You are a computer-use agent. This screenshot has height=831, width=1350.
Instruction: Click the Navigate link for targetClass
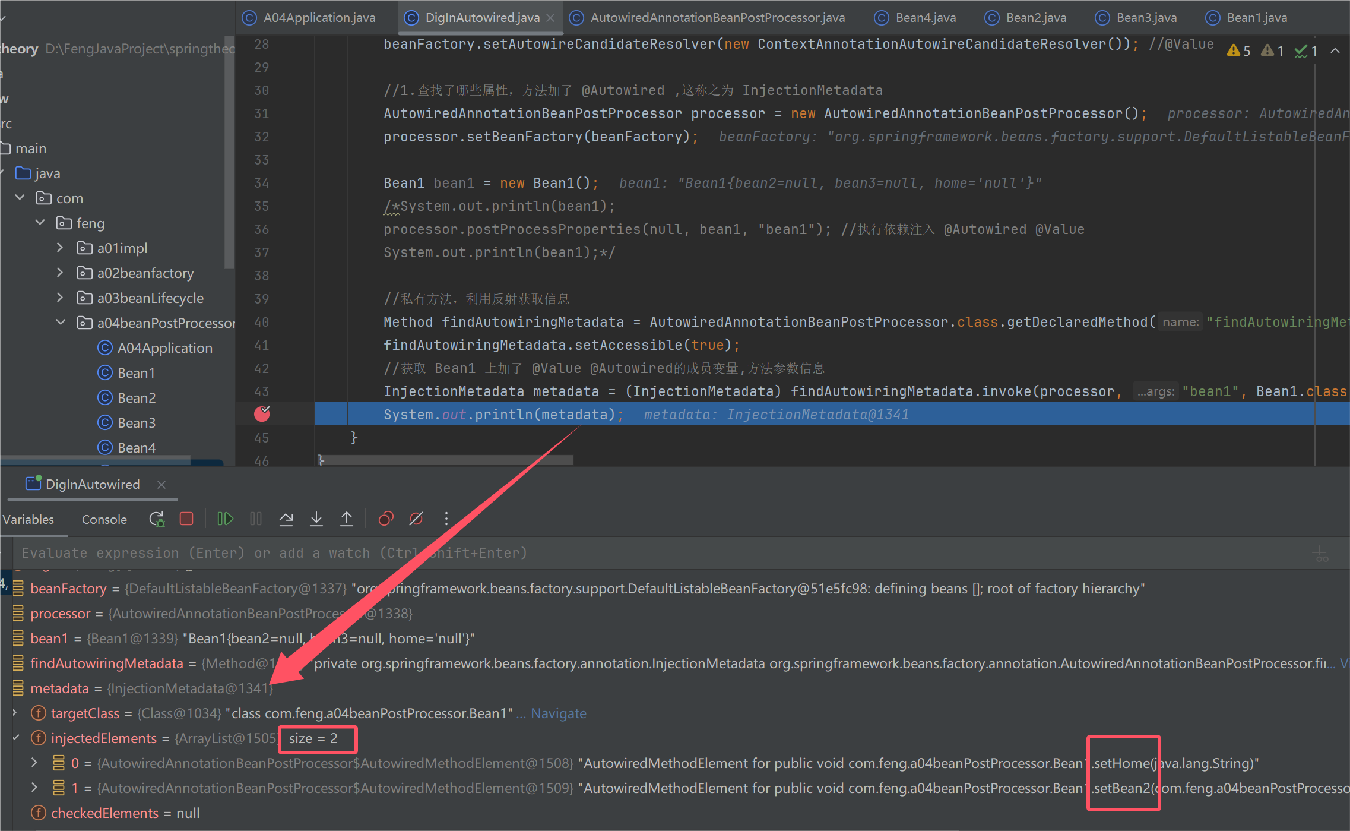[559, 713]
